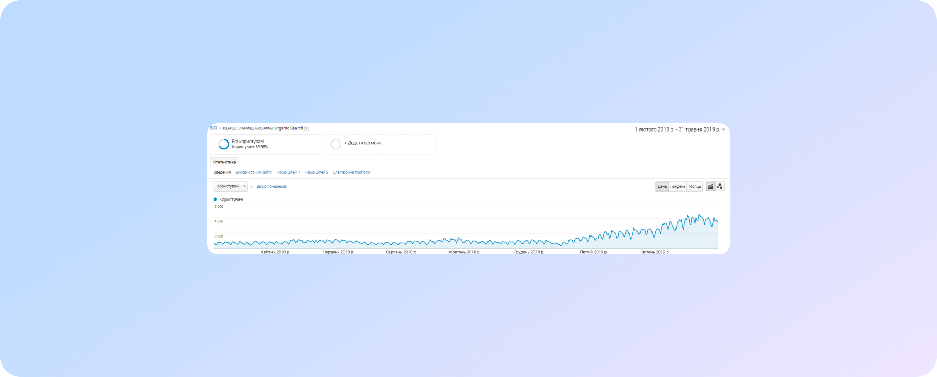Open the Користувачі metric dropdown
The height and width of the screenshot is (377, 937).
click(x=231, y=186)
